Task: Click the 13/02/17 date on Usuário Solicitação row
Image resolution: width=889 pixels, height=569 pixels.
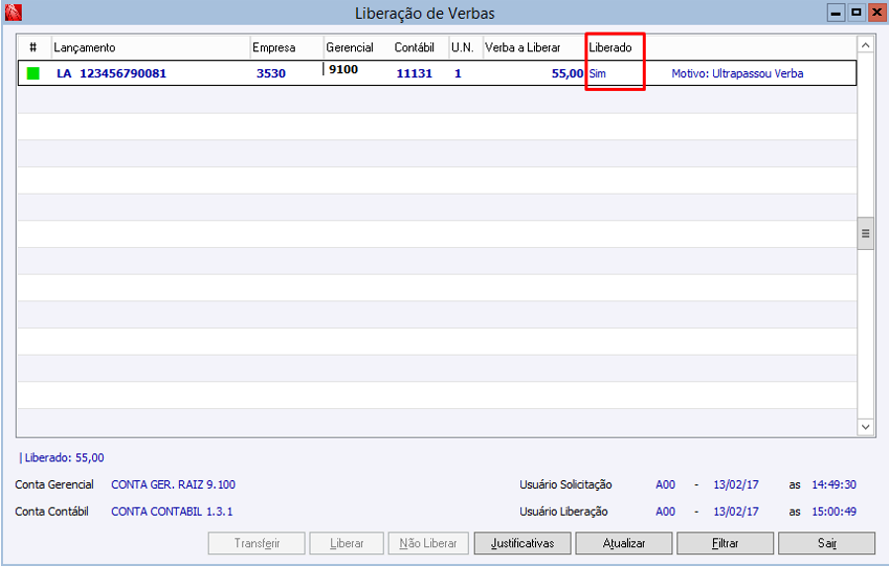Action: tap(736, 485)
